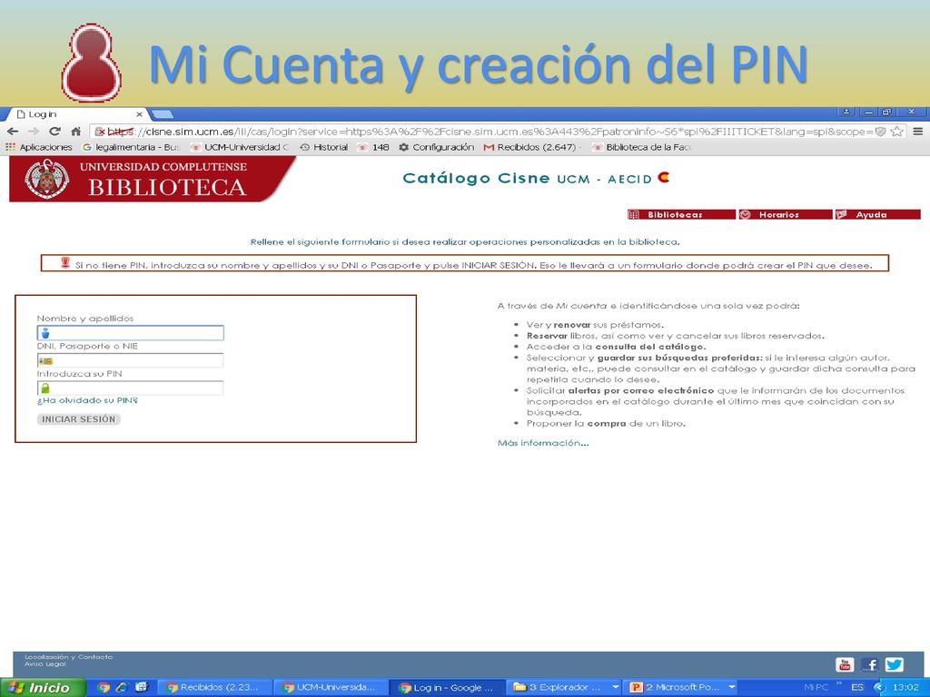
Task: Click the ¿Ha olvidado su PIN? link
Action: (x=87, y=400)
